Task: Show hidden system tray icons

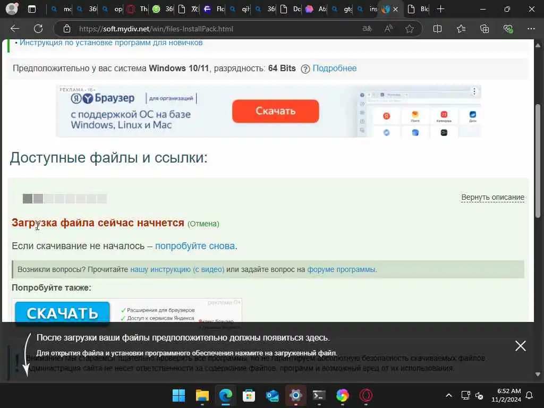Action: (x=448, y=395)
